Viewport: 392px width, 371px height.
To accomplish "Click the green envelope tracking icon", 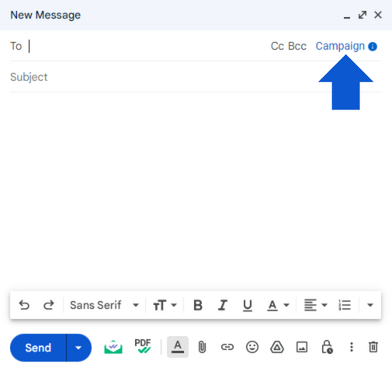I will pyautogui.click(x=113, y=347).
